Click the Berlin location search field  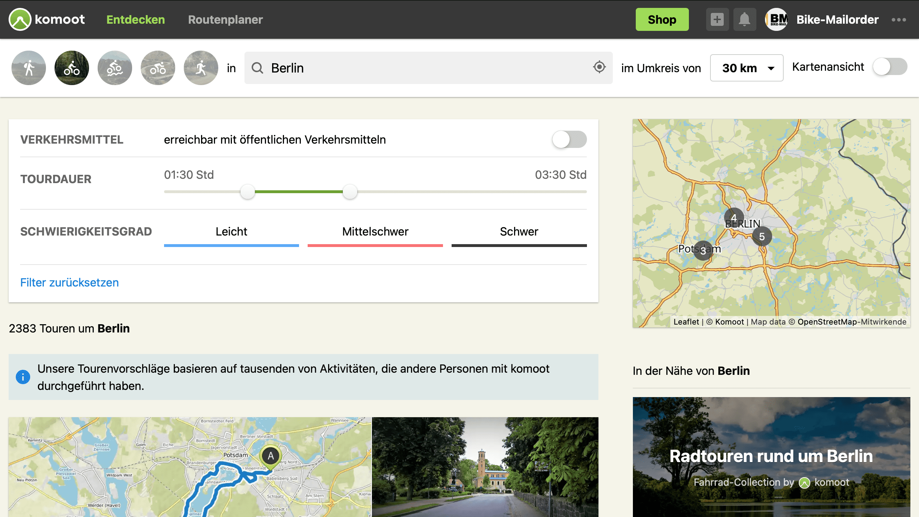[429, 68]
